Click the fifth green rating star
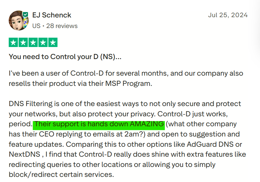 click(x=53, y=42)
